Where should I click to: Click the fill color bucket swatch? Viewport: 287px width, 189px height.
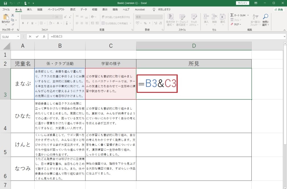[x=50, y=23]
